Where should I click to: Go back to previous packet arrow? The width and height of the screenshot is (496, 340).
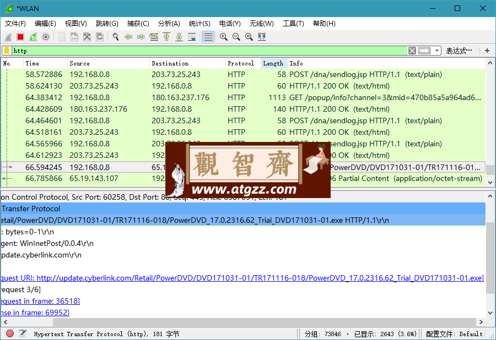click(x=128, y=37)
